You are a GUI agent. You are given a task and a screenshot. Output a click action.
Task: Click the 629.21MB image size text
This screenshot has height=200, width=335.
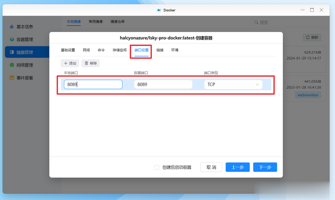coord(312,52)
